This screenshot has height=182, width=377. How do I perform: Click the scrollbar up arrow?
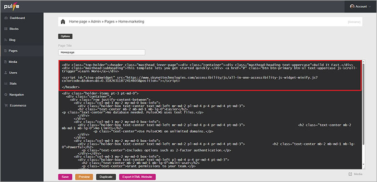pyautogui.click(x=364, y=61)
